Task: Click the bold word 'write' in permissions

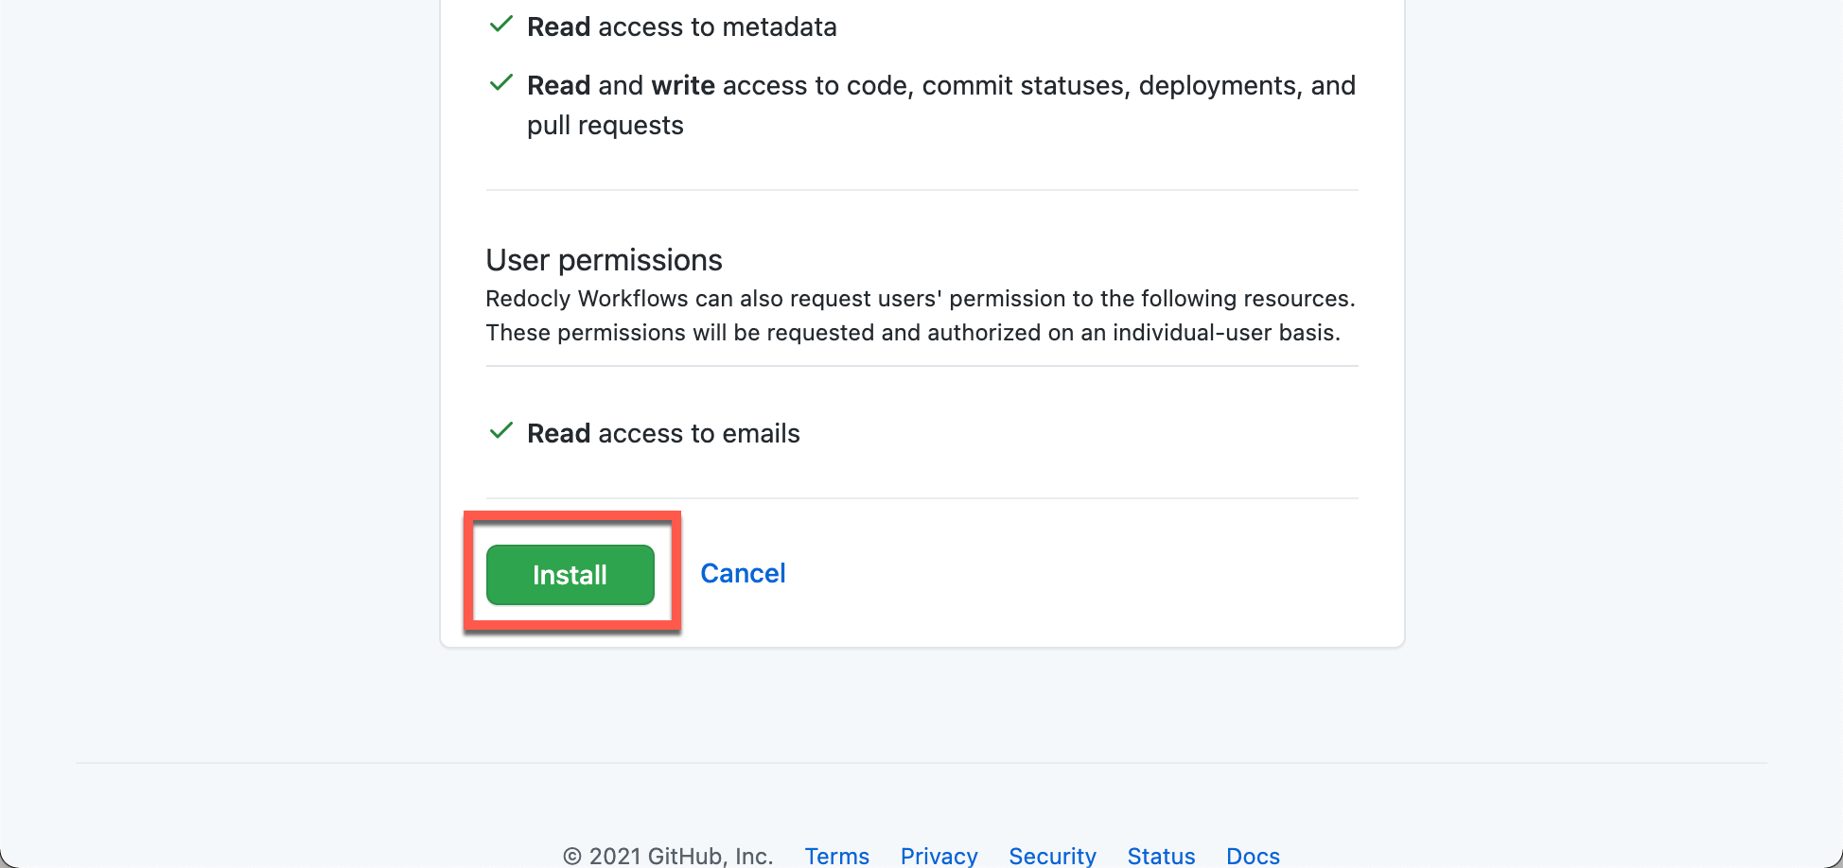Action: point(683,85)
